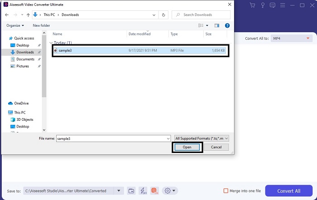The height and width of the screenshot is (200, 317).
Task: Go up one folder level
Action: [28, 15]
